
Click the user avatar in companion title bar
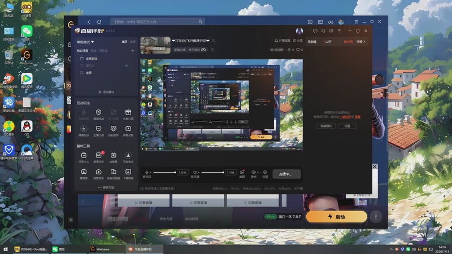click(x=299, y=31)
